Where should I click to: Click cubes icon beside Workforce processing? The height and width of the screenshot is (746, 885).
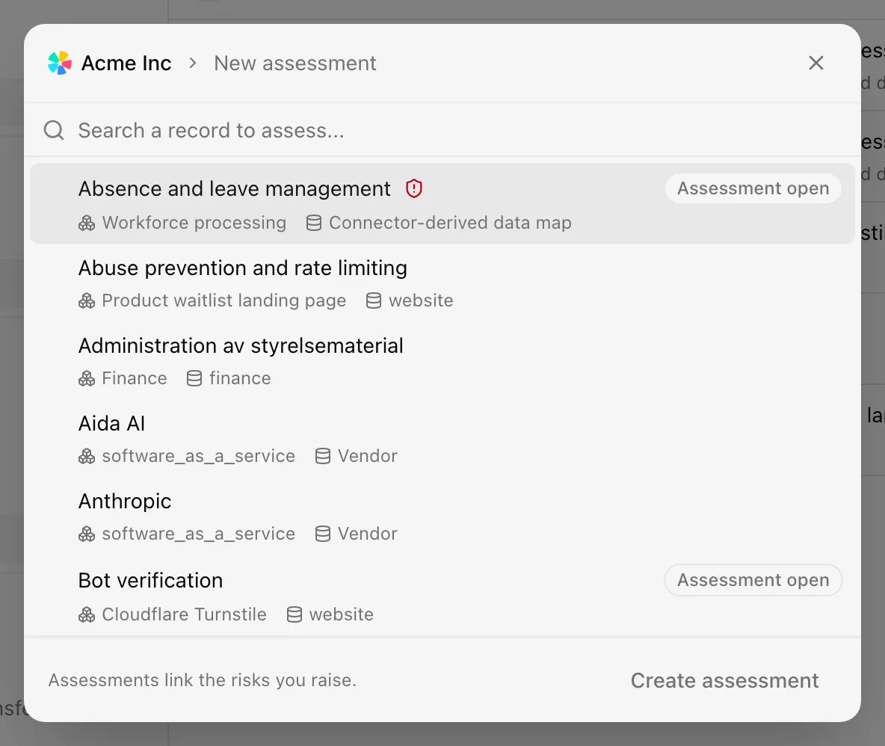click(87, 224)
